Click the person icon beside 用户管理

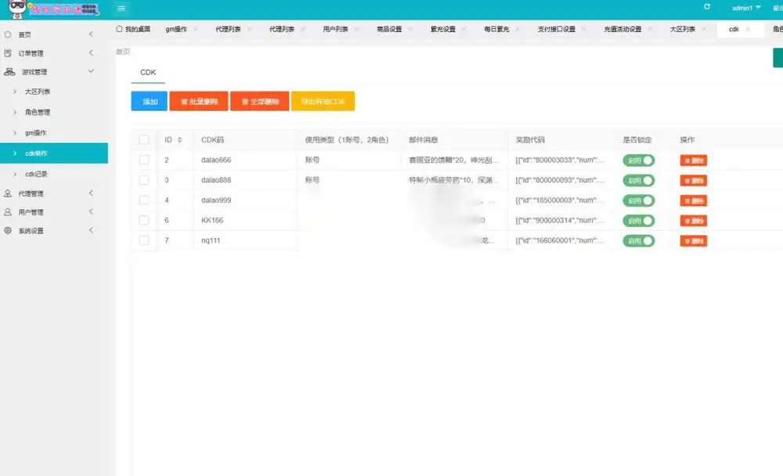click(8, 212)
